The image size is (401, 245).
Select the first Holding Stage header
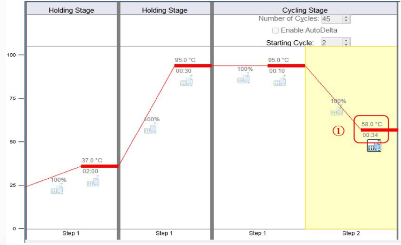[71, 10]
